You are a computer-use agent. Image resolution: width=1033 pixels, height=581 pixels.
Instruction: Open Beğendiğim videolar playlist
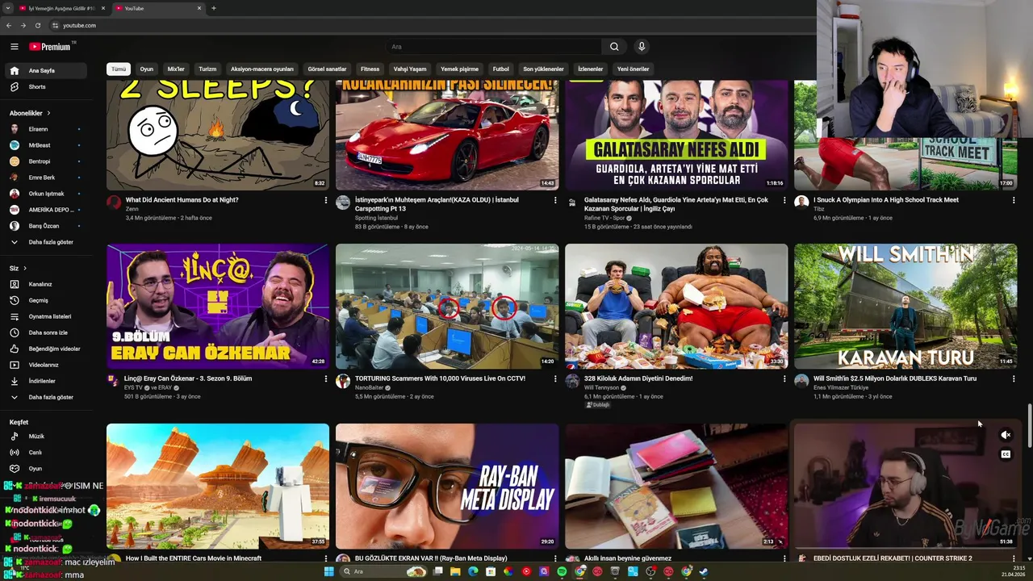tap(45, 349)
